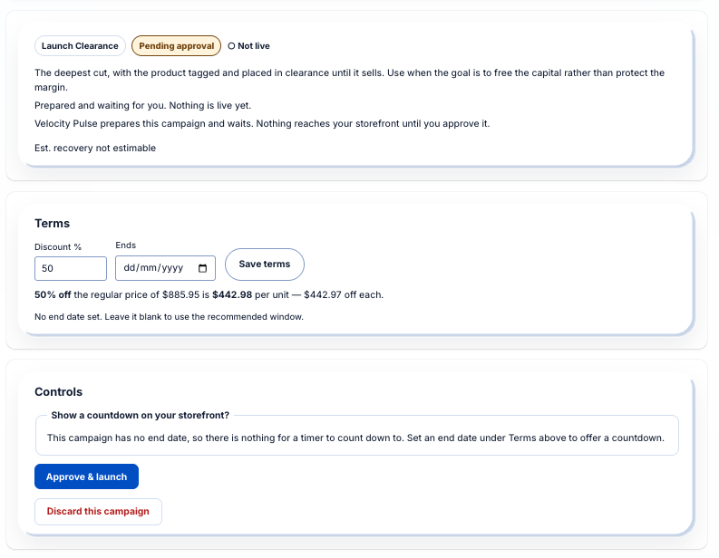Click 'The deepest cut' description paragraph
This screenshot has width=719, height=558.
pyautogui.click(x=349, y=80)
